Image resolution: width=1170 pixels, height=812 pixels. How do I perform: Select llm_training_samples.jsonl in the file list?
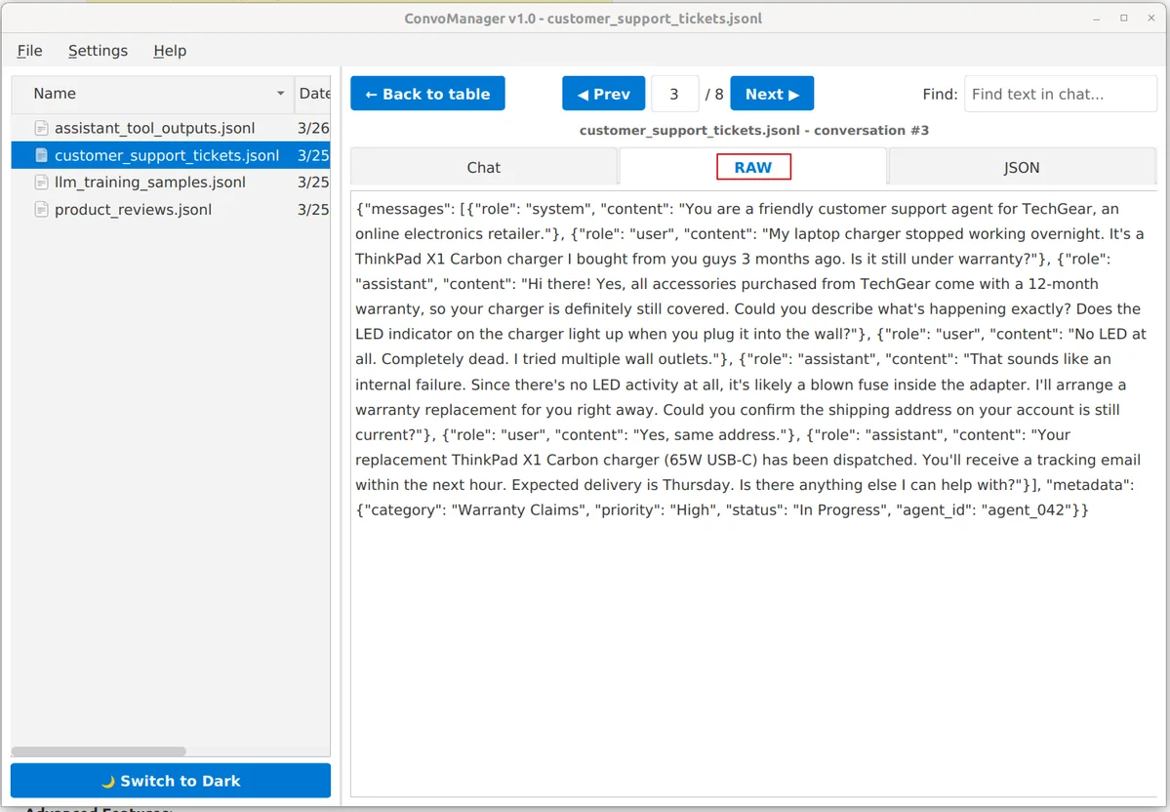171,183
